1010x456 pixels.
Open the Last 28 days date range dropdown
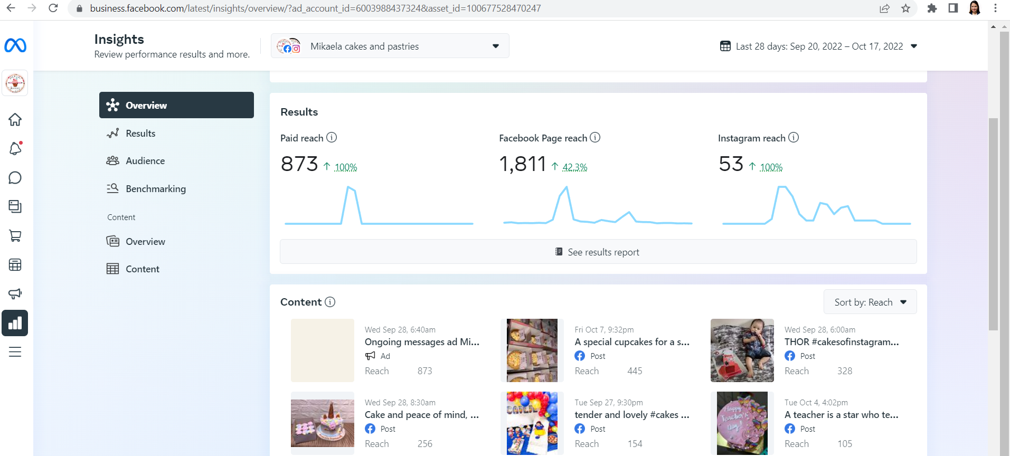(x=819, y=46)
